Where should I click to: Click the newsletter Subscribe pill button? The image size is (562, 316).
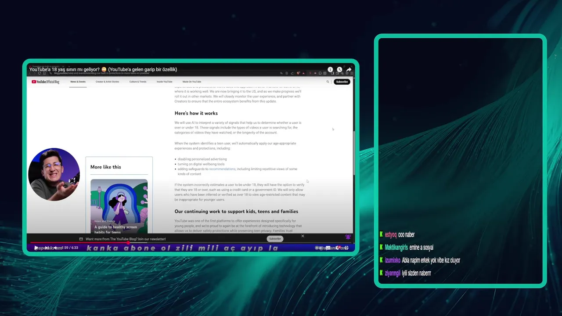[x=275, y=239]
